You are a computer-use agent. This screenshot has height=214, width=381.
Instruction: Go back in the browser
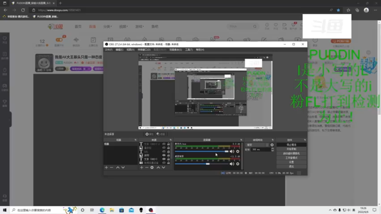[5, 10]
